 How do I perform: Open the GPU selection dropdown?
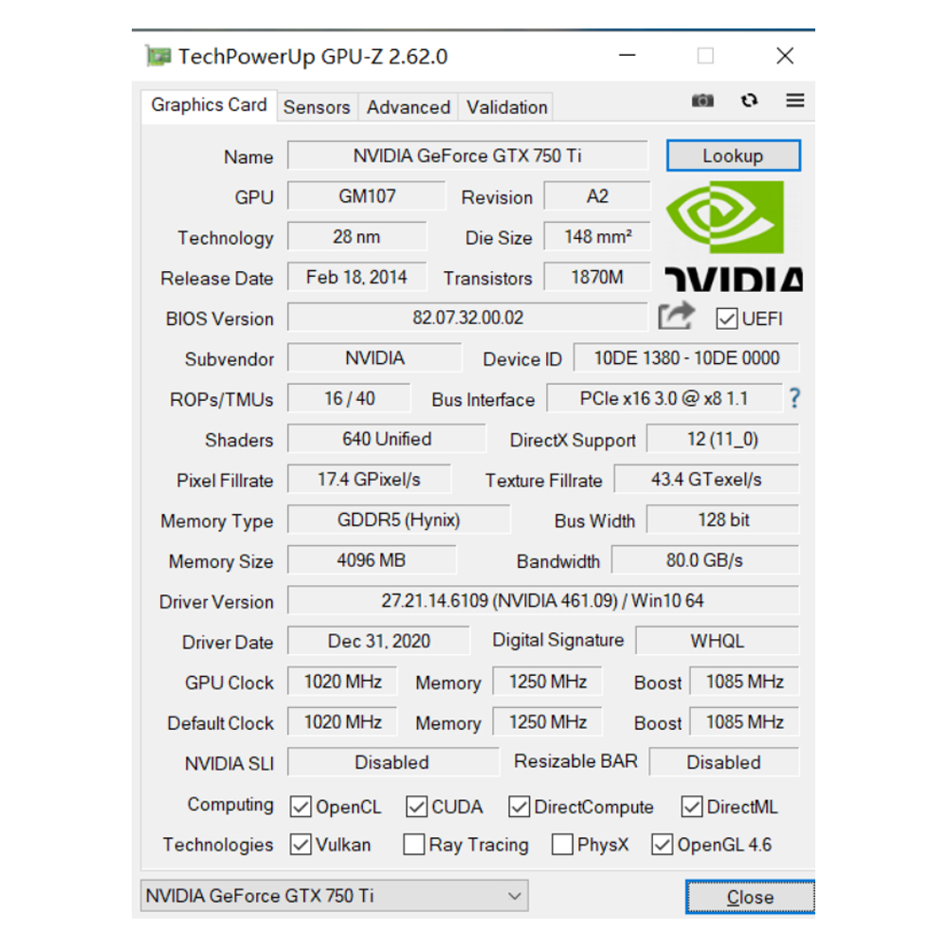pos(335,896)
